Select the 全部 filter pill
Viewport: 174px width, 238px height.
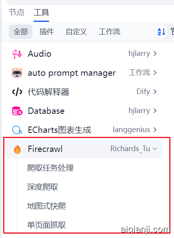click(21, 32)
